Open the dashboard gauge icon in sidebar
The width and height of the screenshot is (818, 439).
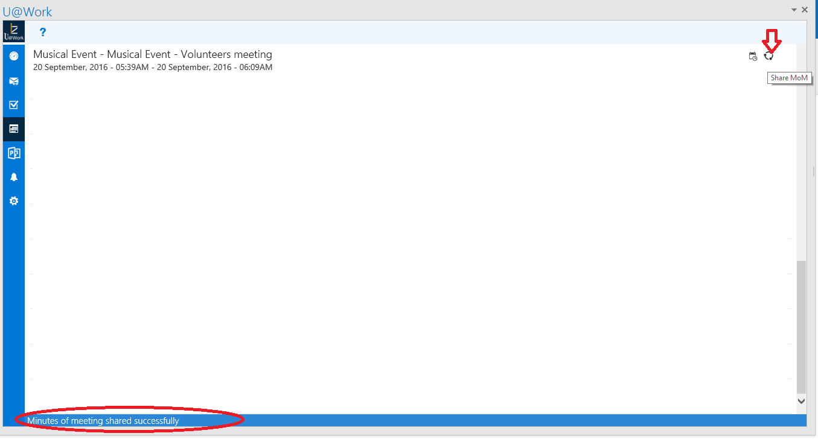click(14, 56)
